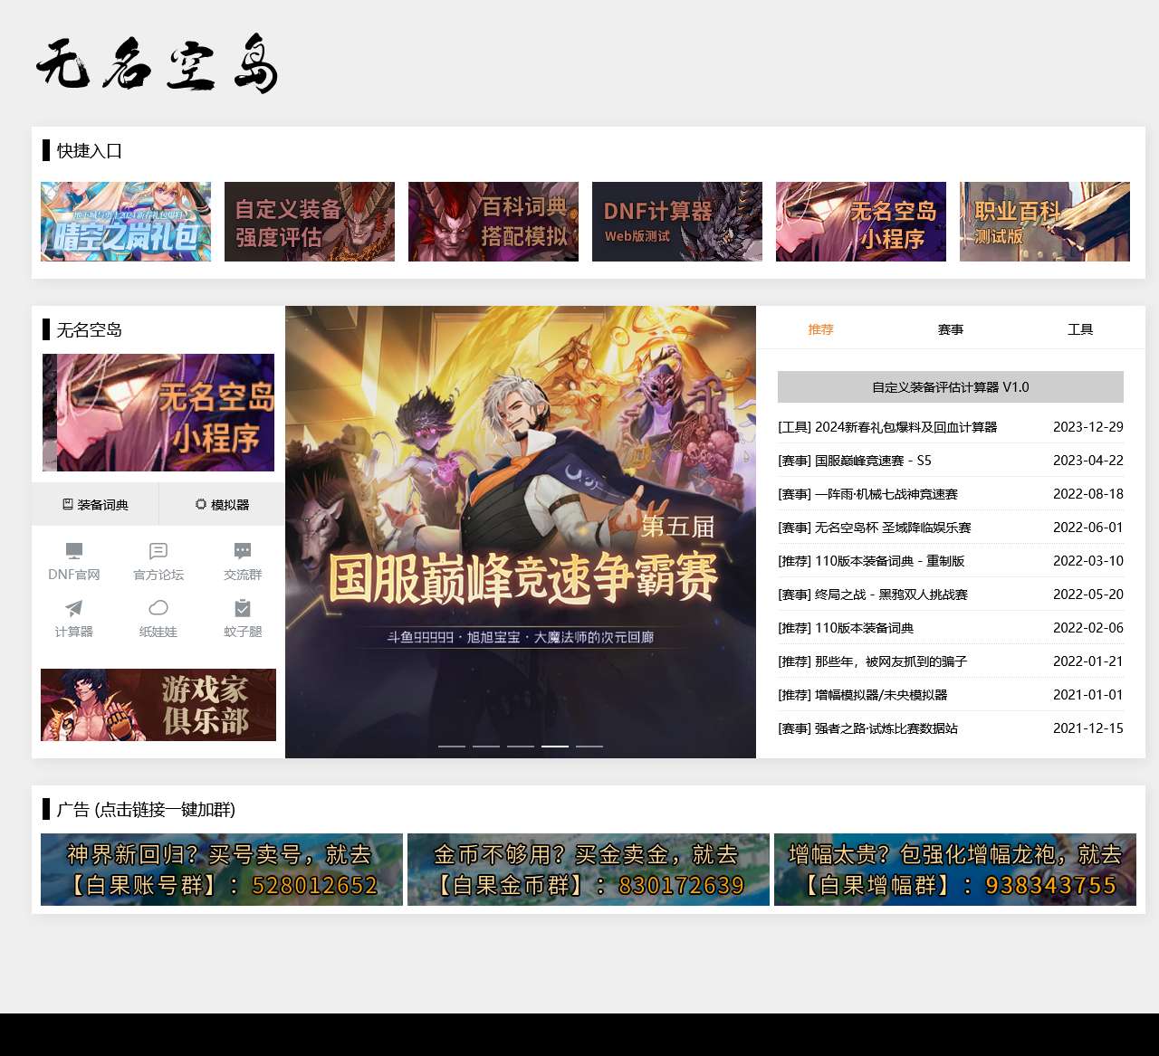Open 2024新春礼包爆料及回血计算器 link

click(x=887, y=427)
